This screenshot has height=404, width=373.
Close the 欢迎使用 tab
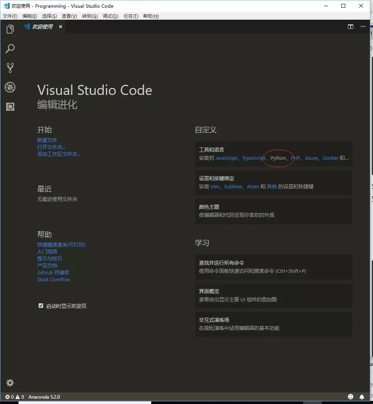tap(61, 27)
